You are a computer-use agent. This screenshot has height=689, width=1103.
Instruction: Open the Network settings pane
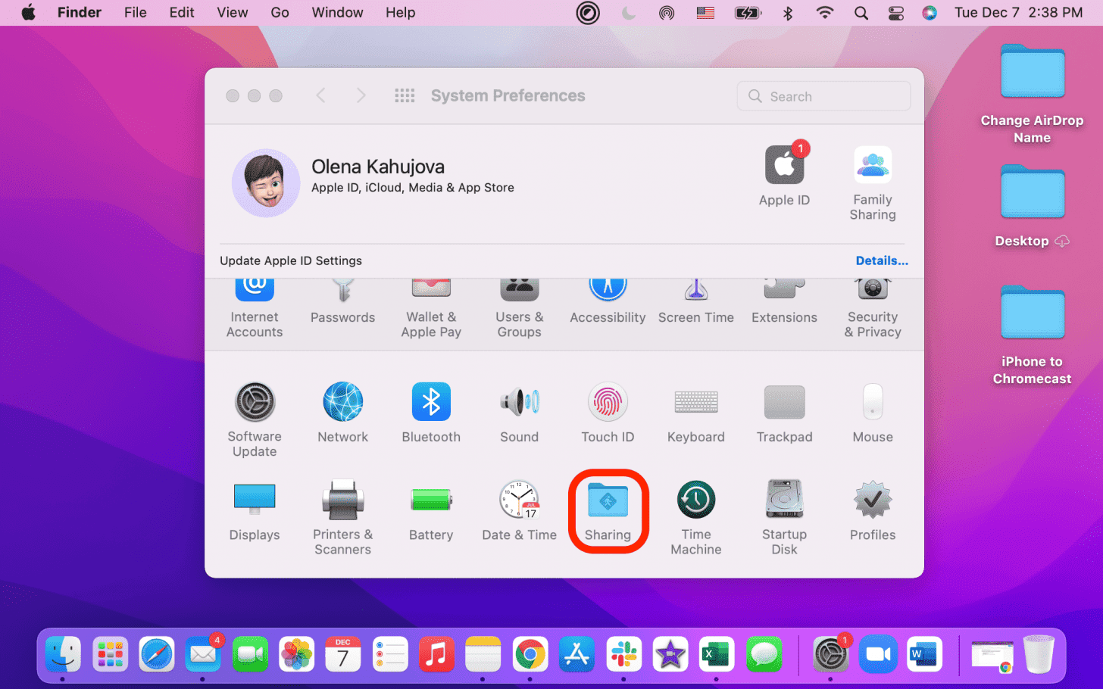pos(342,413)
